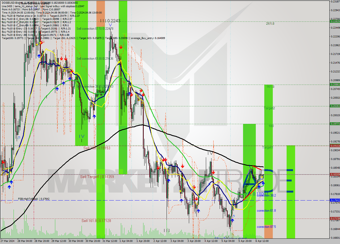340x244 pixels.
Task: Click the 0.22206 price scale value
Action: 335,36
